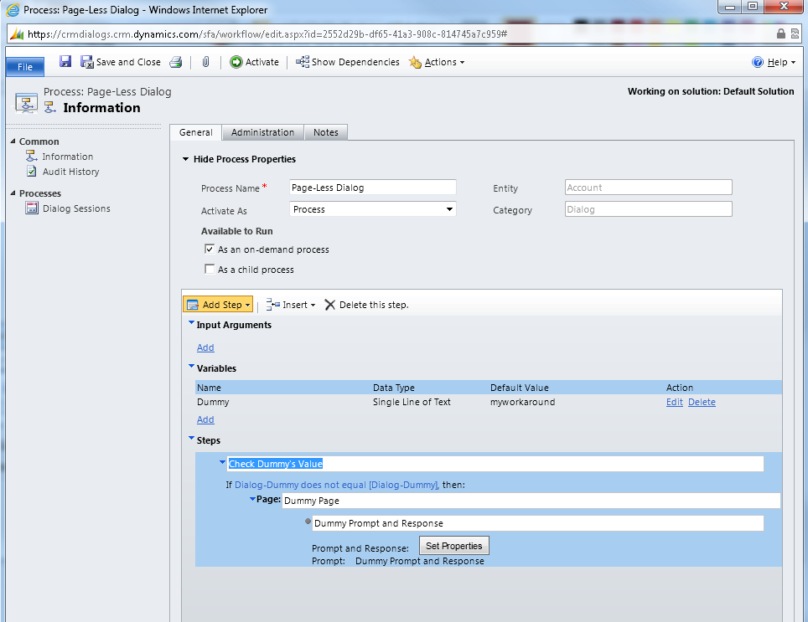Toggle the 'As an on-demand process' checkbox
The image size is (808, 622).
click(x=210, y=249)
